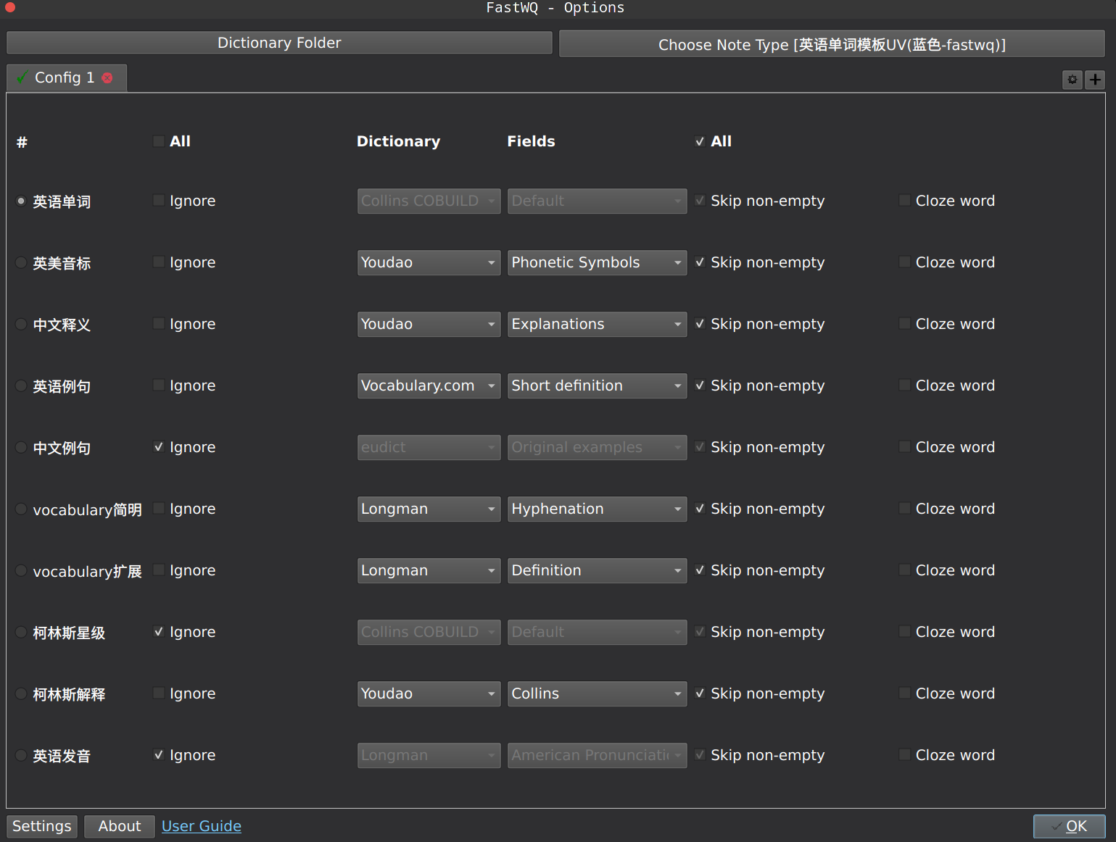Uncheck Ignore for the 柯林斯星级 row

pos(159,632)
